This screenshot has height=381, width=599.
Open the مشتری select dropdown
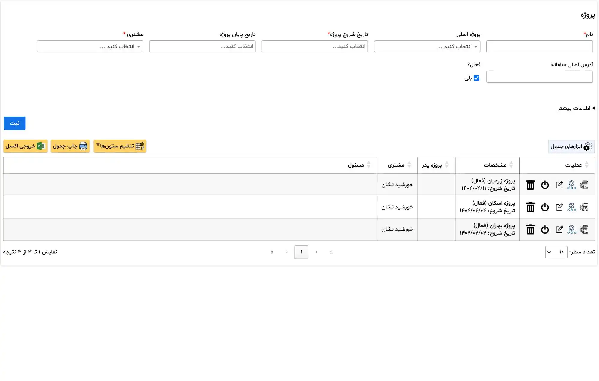90,46
